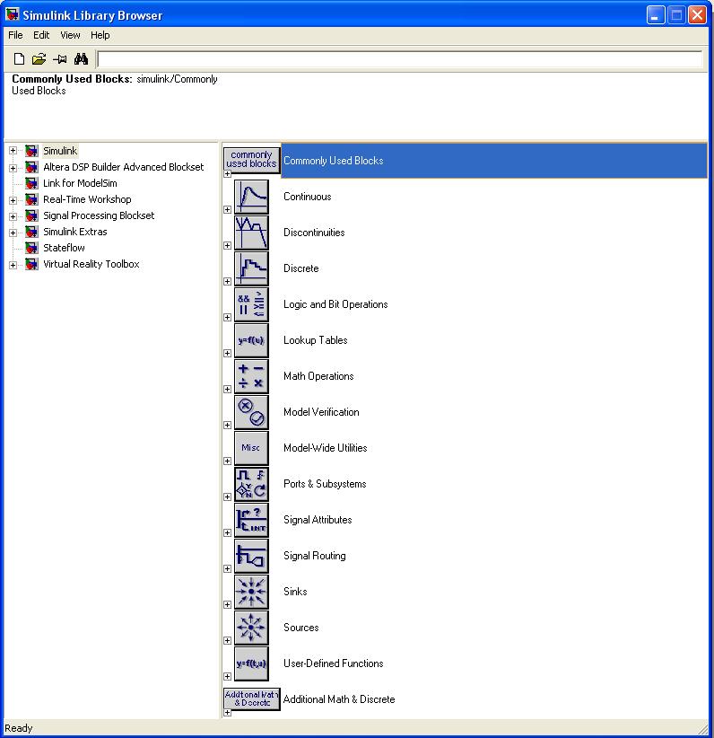Expand the Signal Processing Blockset node
Screen dimensions: 714x738
pos(13,216)
